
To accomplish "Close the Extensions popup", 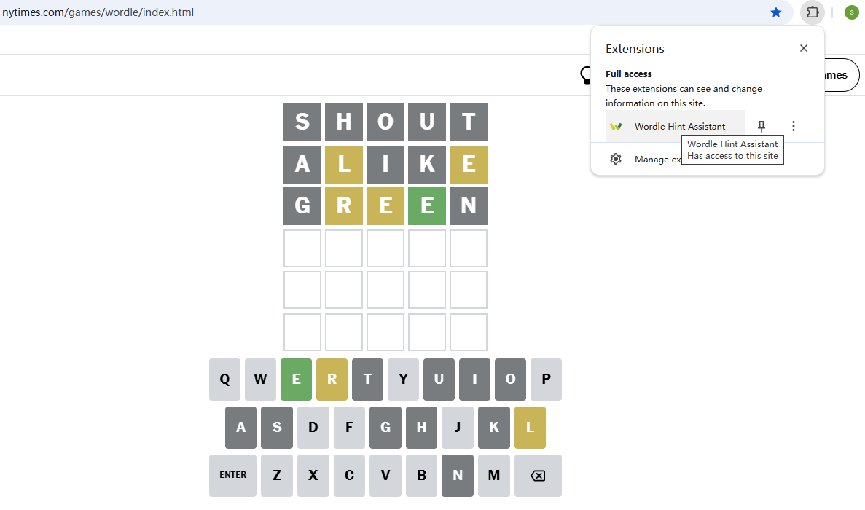I will pyautogui.click(x=804, y=48).
